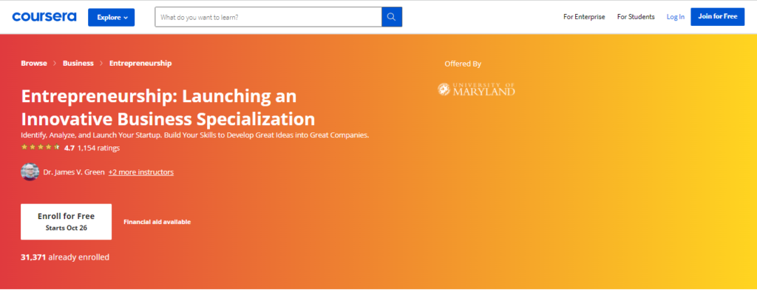Click the course subtitle 'Identify, Analyze, and Launch Your Startup'
757x301 pixels.
195,135
